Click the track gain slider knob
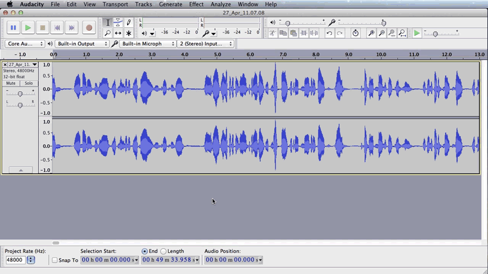Viewport: 488px width, 274px height. 20,94
